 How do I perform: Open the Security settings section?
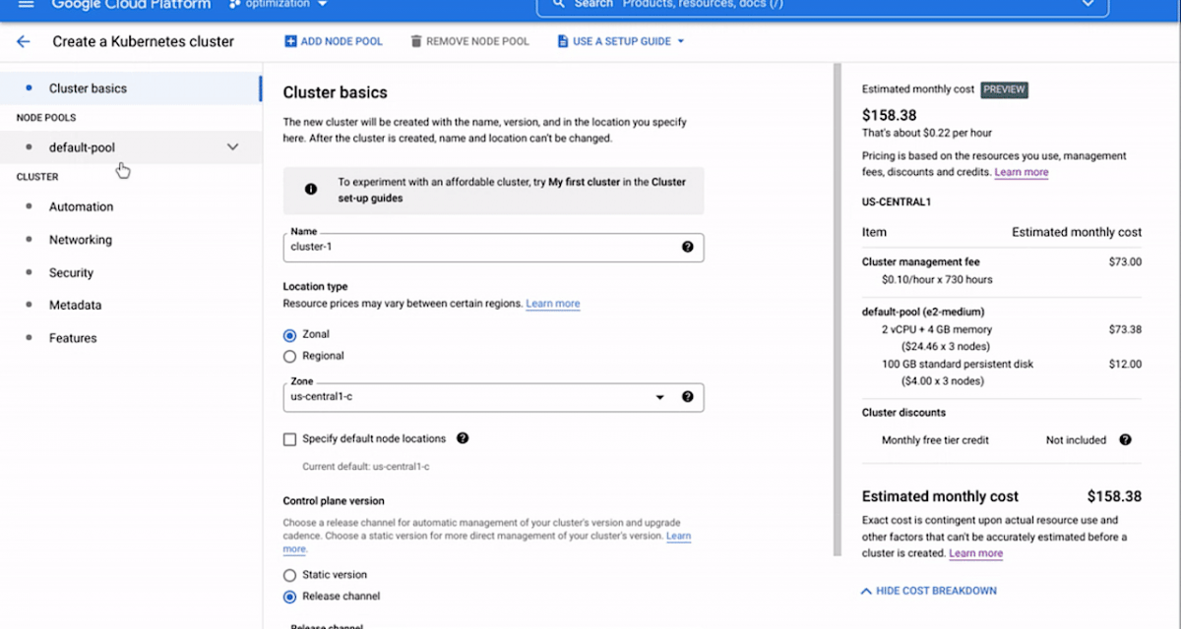click(x=70, y=272)
